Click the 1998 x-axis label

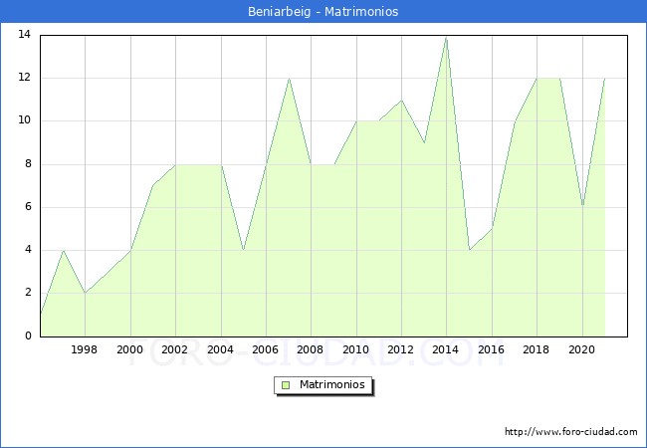(x=85, y=349)
